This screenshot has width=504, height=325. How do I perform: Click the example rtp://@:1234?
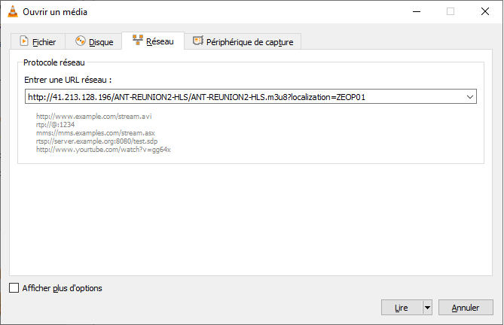pyautogui.click(x=55, y=124)
